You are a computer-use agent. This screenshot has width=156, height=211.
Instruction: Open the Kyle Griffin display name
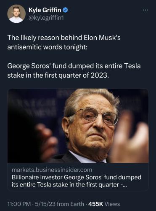[45, 10]
